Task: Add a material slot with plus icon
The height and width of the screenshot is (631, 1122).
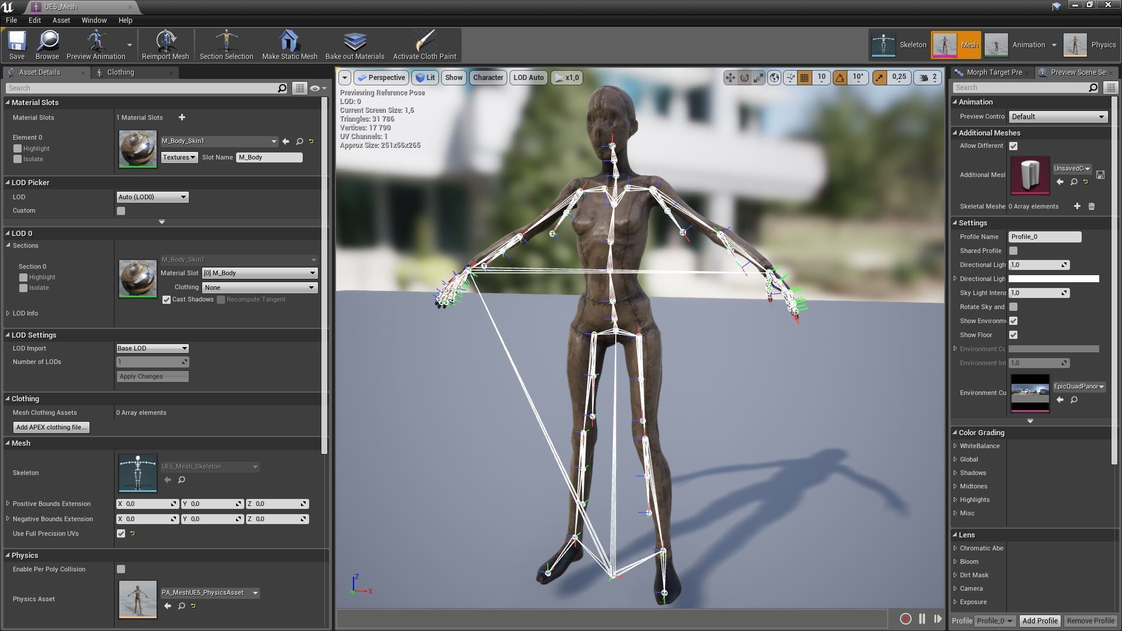Action: pyautogui.click(x=182, y=117)
